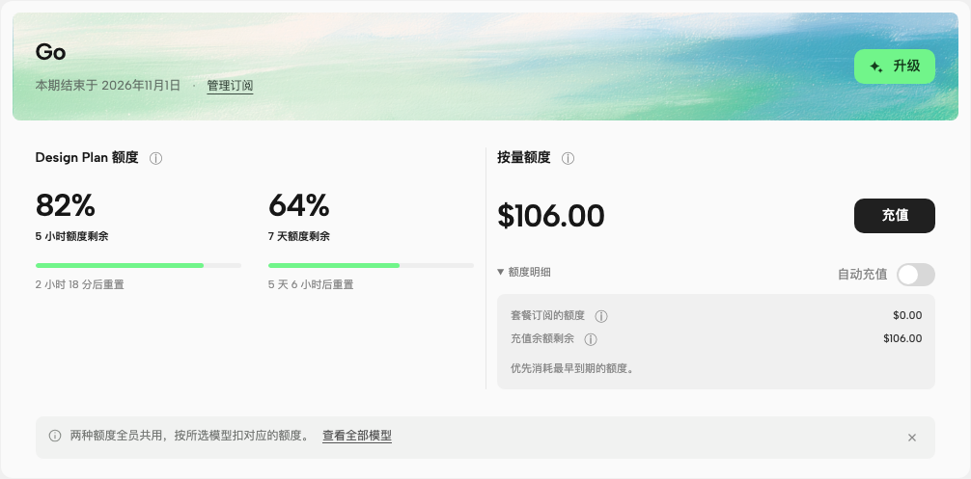Click the 充值 button
This screenshot has height=479, width=971.
[894, 216]
